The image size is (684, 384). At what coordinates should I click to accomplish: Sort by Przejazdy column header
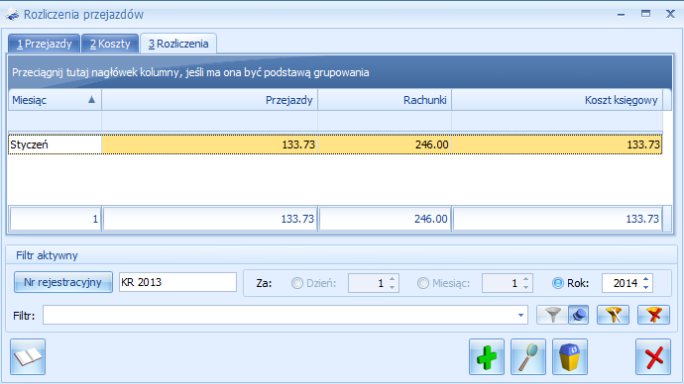[210, 100]
